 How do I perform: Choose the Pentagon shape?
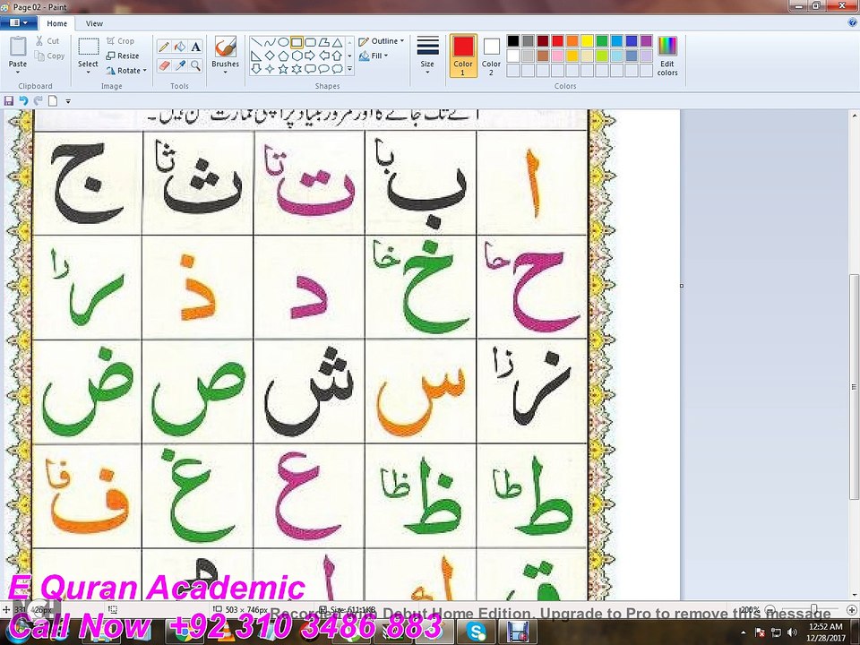click(283, 56)
